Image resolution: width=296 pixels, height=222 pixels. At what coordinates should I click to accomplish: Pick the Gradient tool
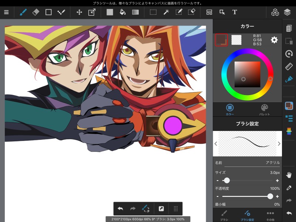click(135, 12)
